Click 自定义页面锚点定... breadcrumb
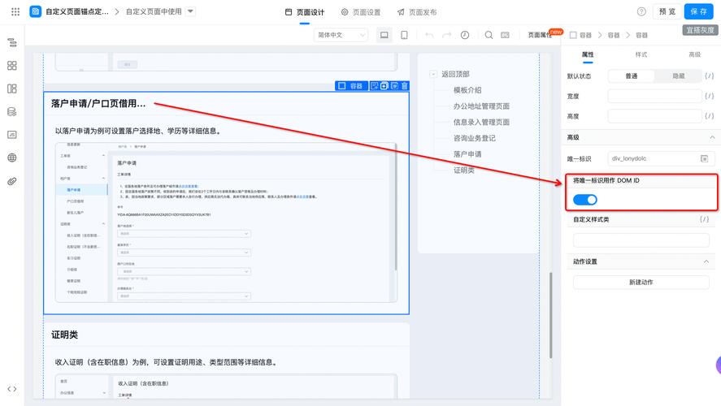The image size is (721, 406). 76,11
